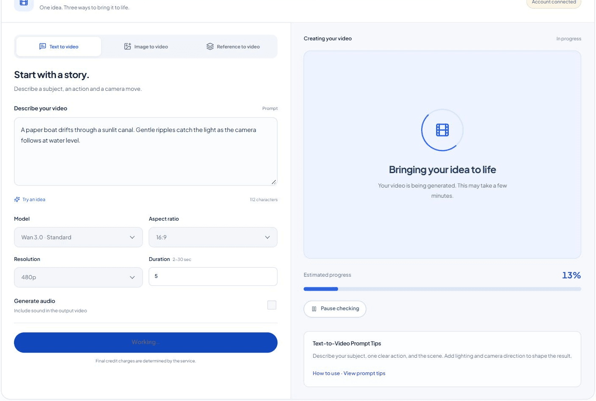The height and width of the screenshot is (401, 596).
Task: Click the Describe your video prompt textarea
Action: (146, 151)
